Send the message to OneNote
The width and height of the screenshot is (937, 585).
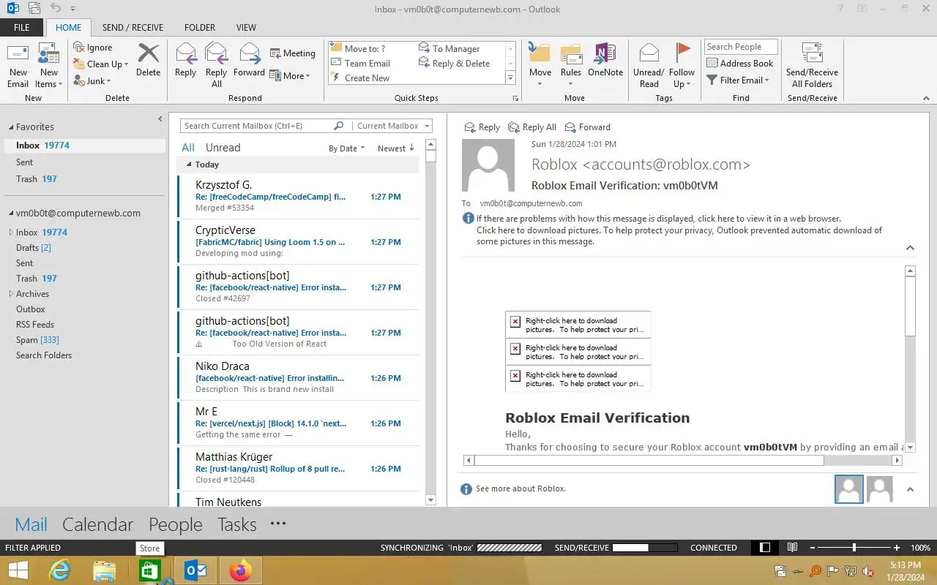(x=605, y=60)
